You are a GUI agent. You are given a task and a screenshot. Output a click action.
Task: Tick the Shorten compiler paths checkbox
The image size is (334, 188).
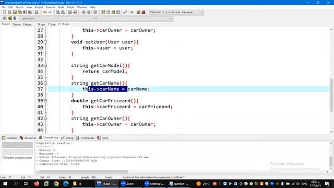3,158
